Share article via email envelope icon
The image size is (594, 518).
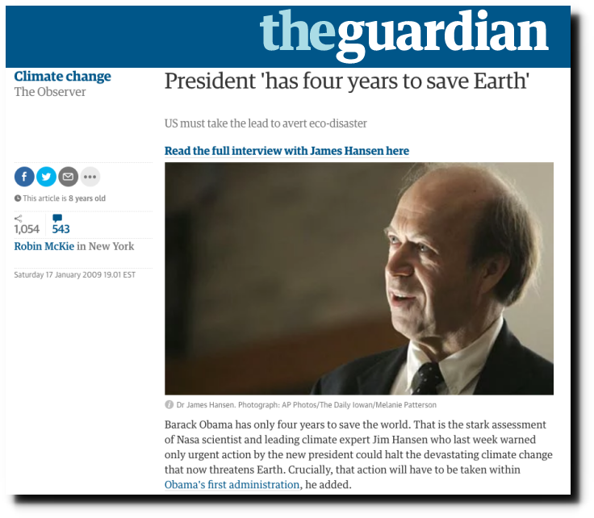coord(68,177)
